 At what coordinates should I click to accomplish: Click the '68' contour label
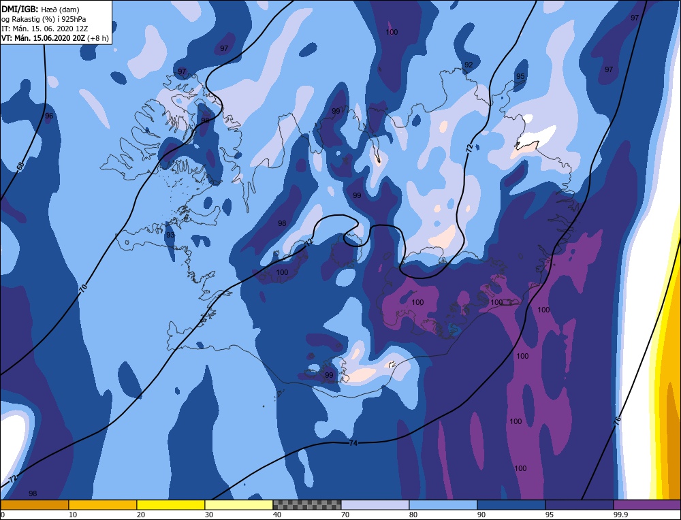pyautogui.click(x=20, y=166)
